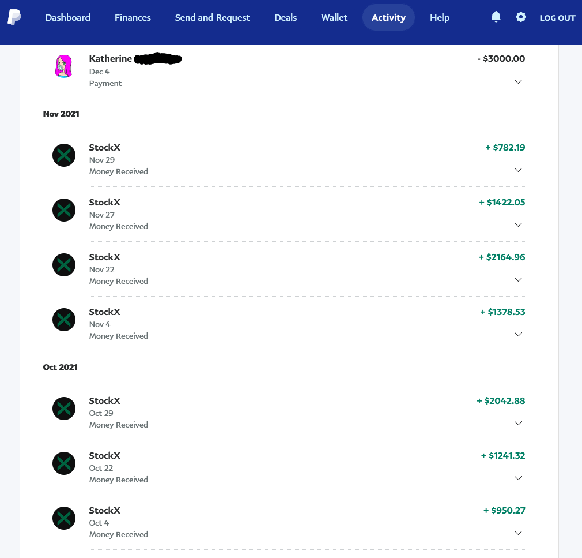The image size is (582, 558).
Task: Open the notifications bell
Action: tap(496, 17)
